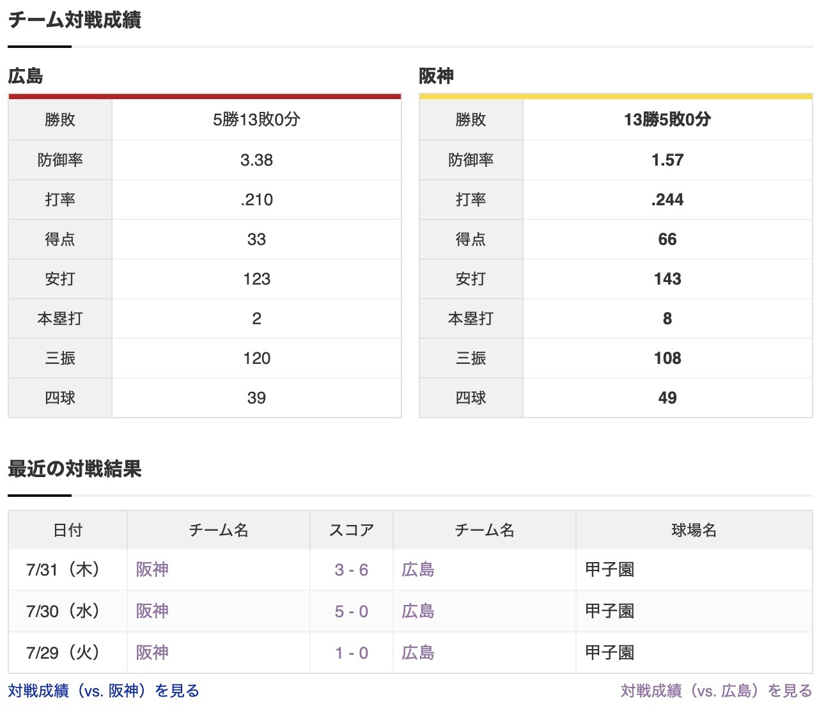Screen dimensions: 826x706
Task: Open the 阪神 link in the 7/31 row
Action: click(x=152, y=569)
